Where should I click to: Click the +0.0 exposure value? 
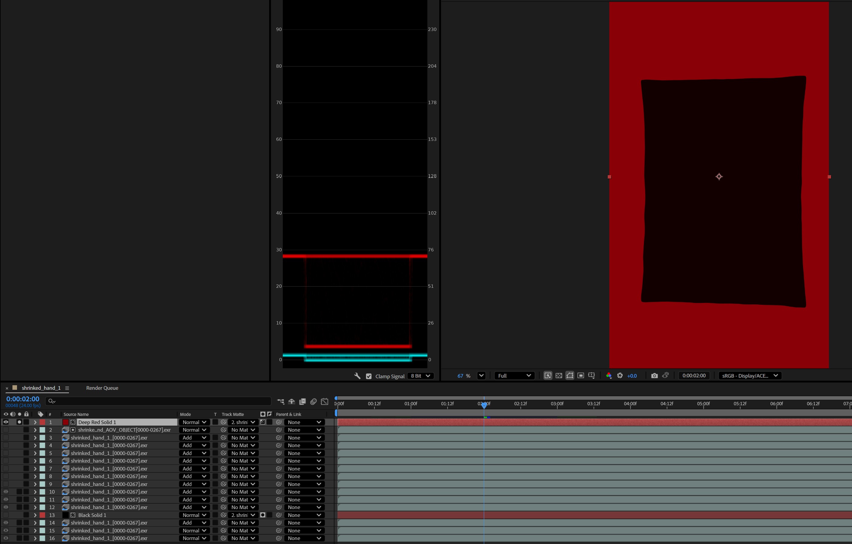(632, 376)
